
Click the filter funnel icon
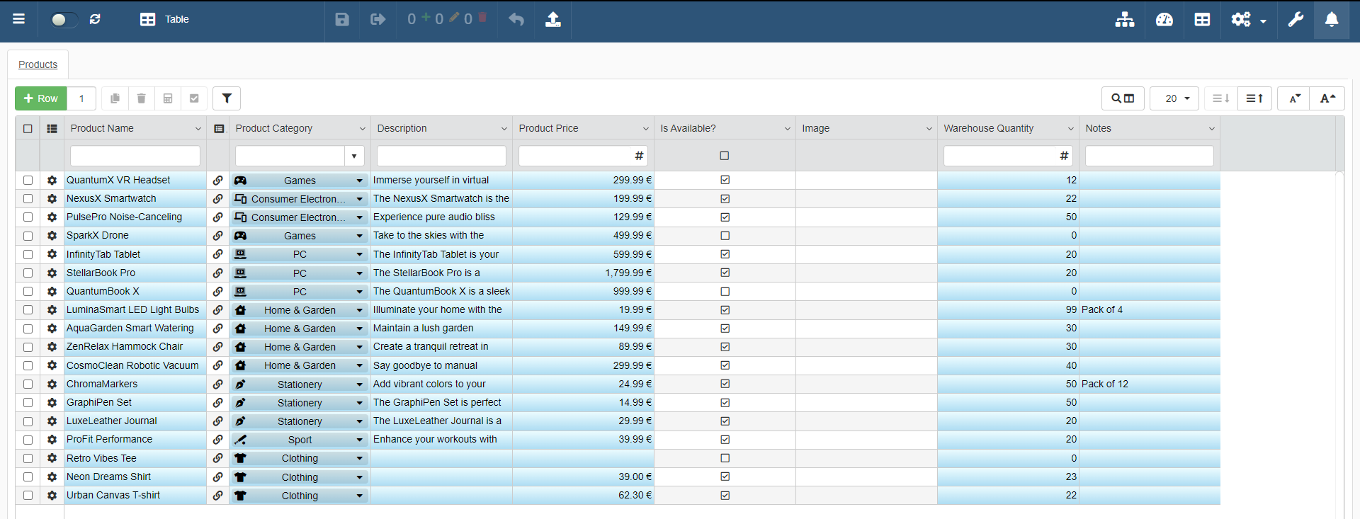coord(227,98)
